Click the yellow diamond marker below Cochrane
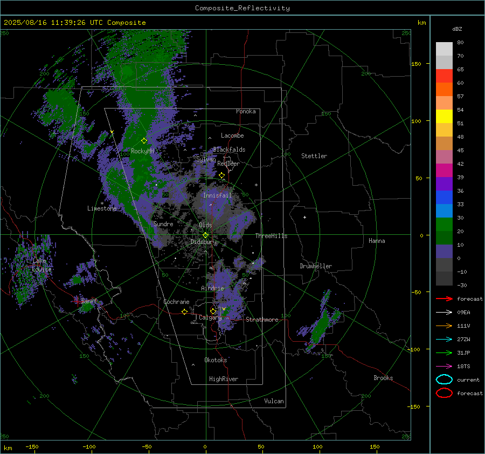The height and width of the screenshot is (454, 485). click(x=184, y=312)
